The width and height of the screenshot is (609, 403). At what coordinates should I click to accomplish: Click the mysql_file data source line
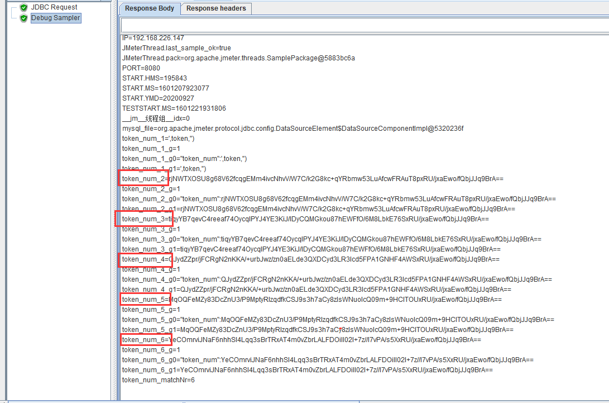pyautogui.click(x=292, y=129)
